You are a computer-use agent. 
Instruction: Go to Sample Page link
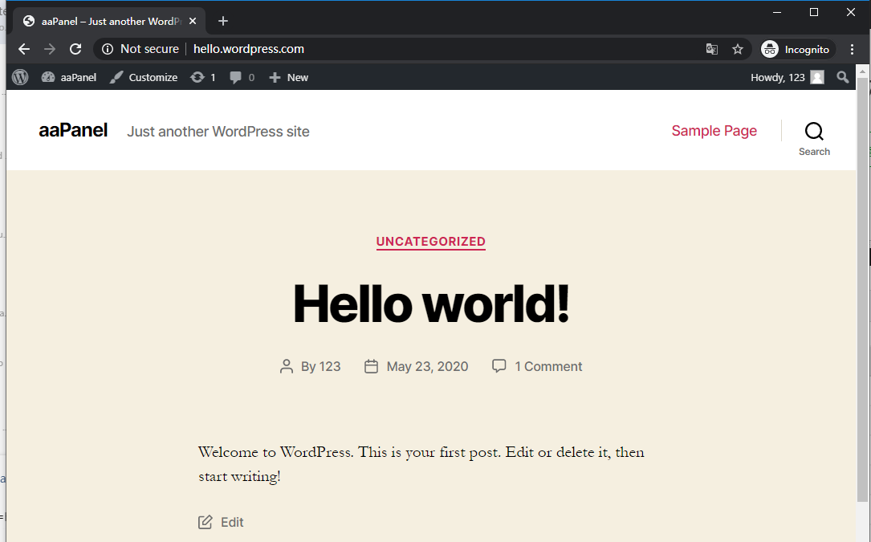coord(714,131)
